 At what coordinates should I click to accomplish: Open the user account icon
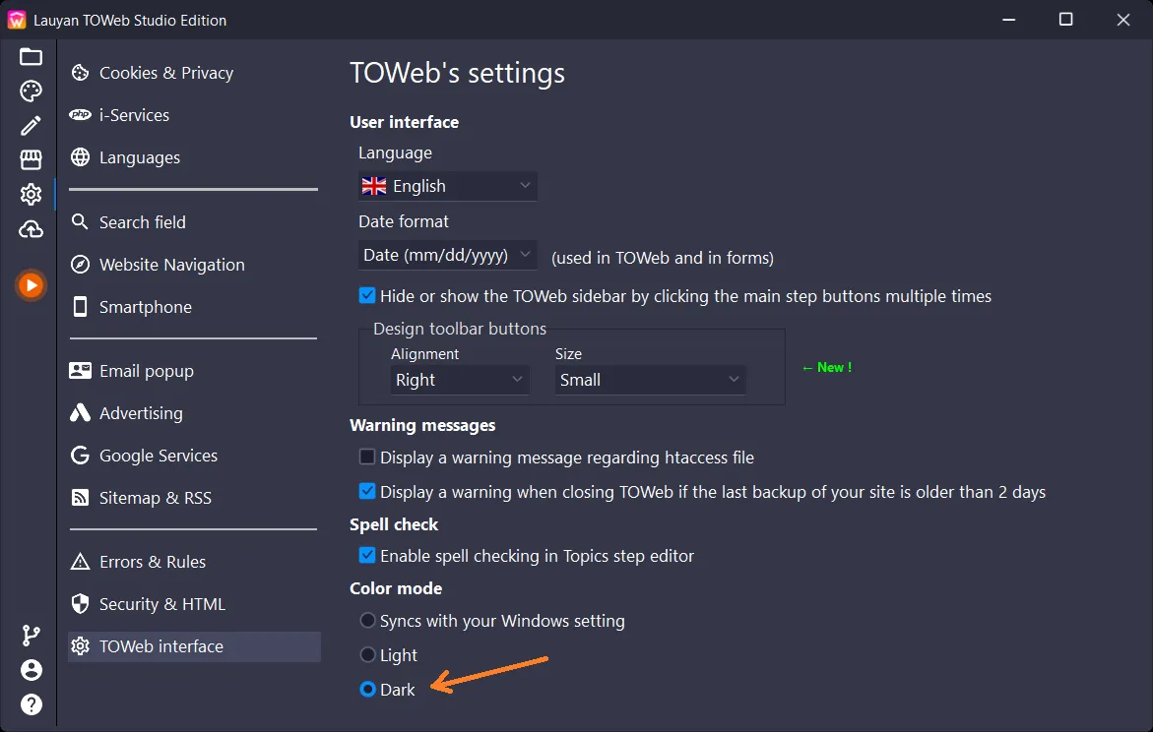[x=31, y=670]
